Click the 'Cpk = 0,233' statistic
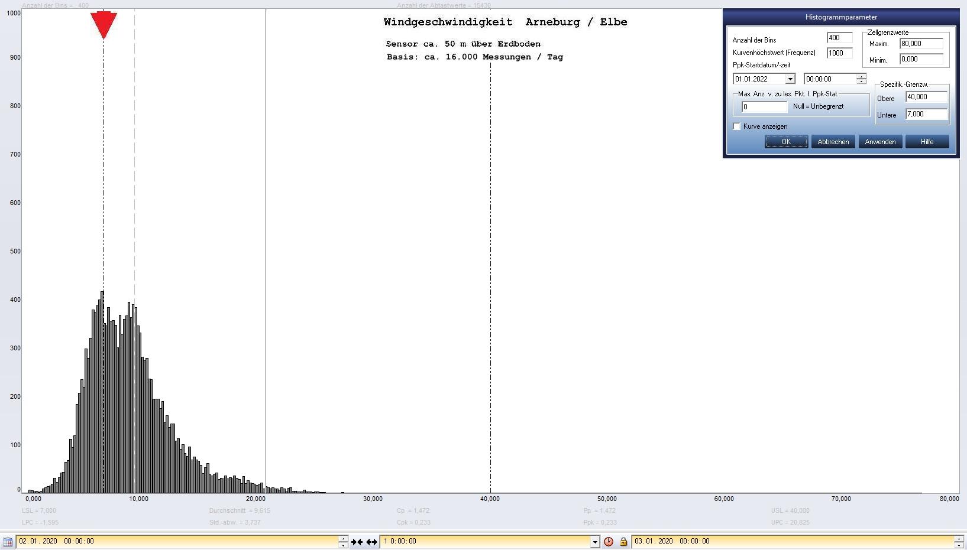Viewport: 967px width, 550px height. tap(413, 523)
